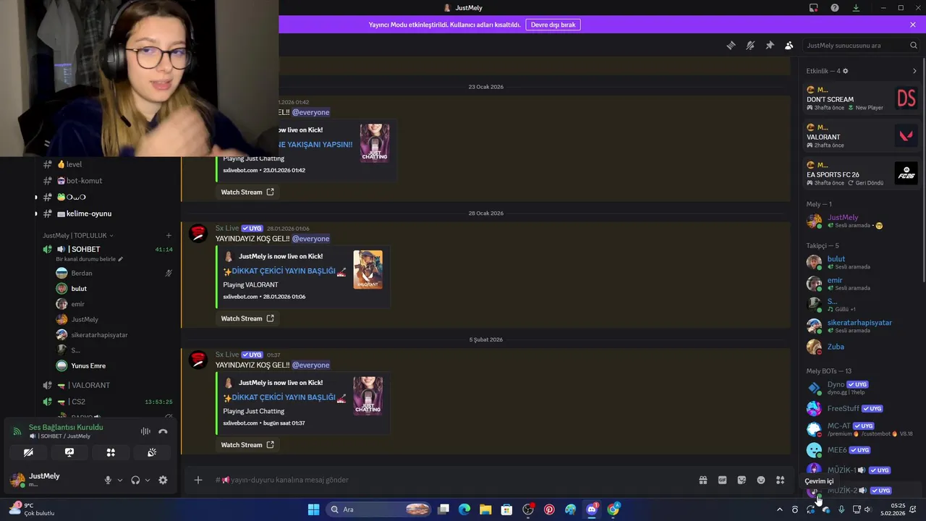Open the help question mark icon

[x=835, y=8]
